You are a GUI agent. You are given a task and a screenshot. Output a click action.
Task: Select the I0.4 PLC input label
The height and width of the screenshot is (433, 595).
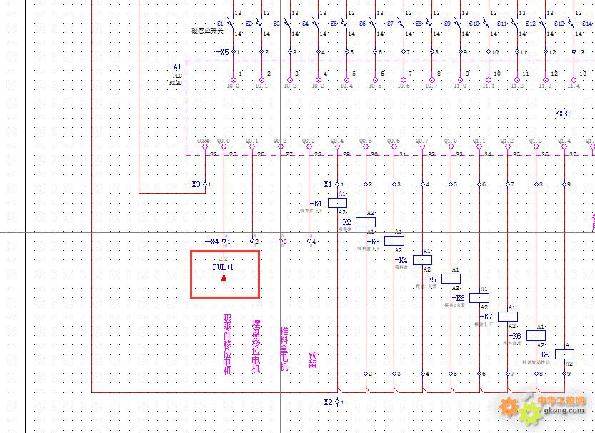tap(346, 86)
